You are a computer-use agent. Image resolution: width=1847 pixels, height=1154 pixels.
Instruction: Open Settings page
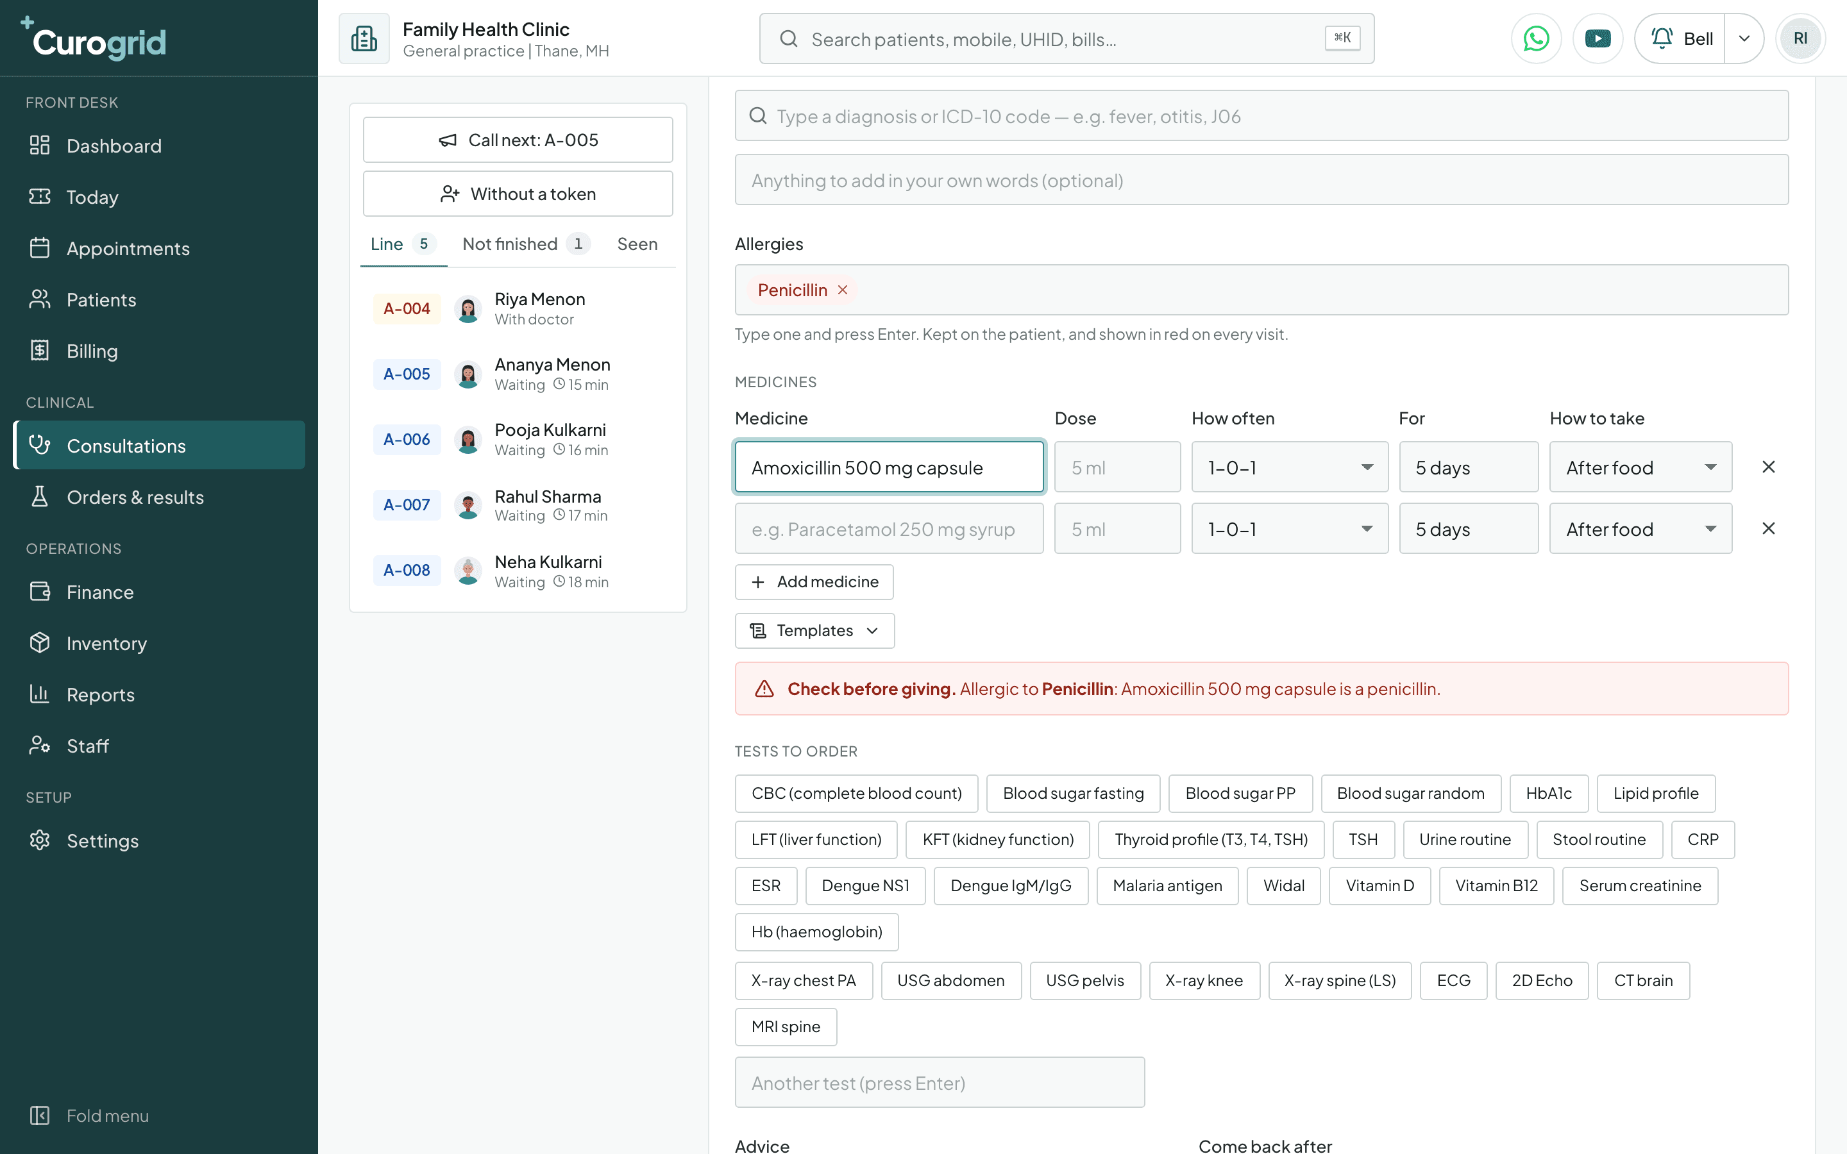[159, 840]
